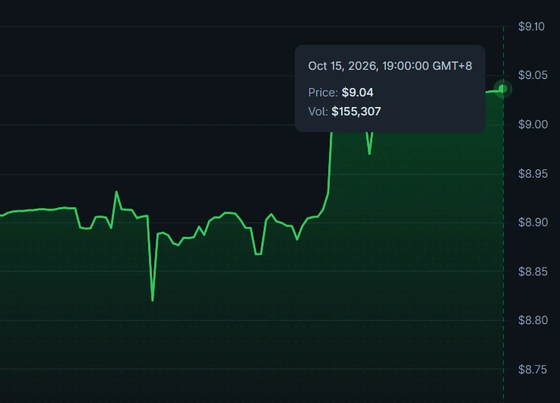Image resolution: width=560 pixels, height=403 pixels.
Task: Click the $8.80 price axis label
Action: tap(533, 320)
